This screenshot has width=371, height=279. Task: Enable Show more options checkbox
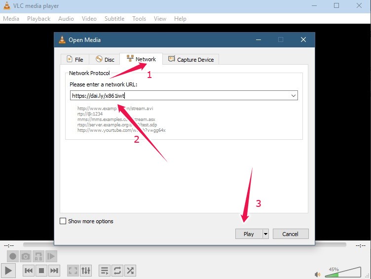click(63, 221)
